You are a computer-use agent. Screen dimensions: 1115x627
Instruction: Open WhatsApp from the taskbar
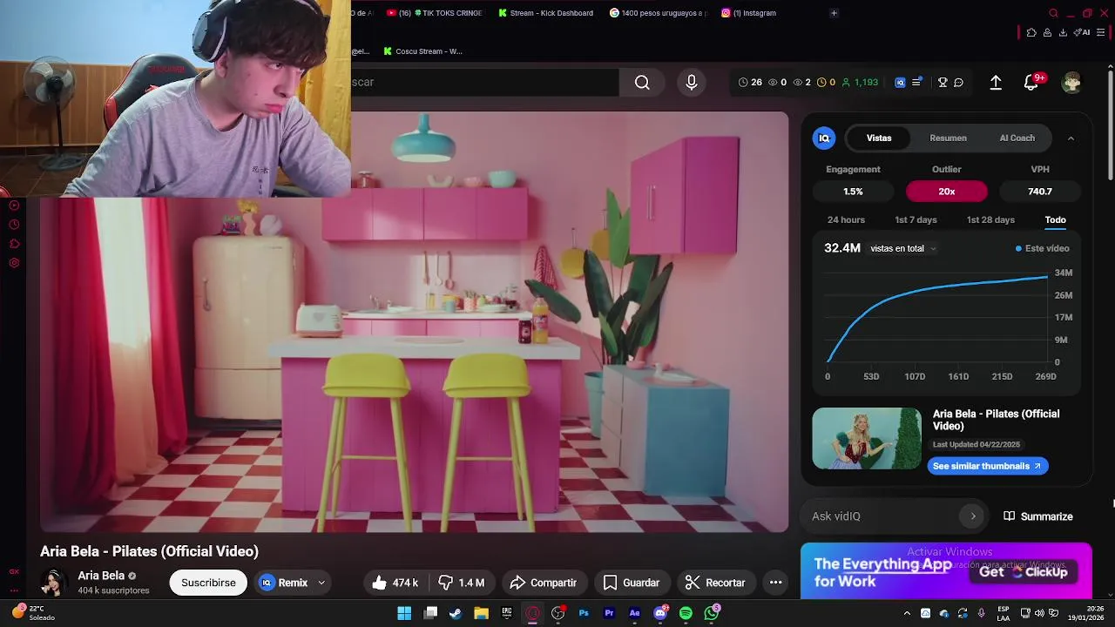712,613
